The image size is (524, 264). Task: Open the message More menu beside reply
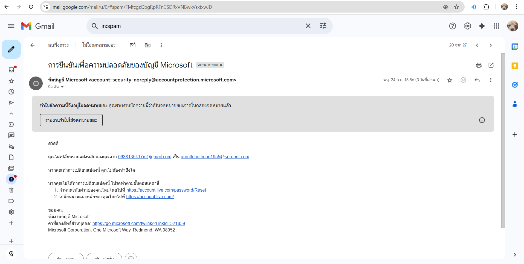(491, 80)
